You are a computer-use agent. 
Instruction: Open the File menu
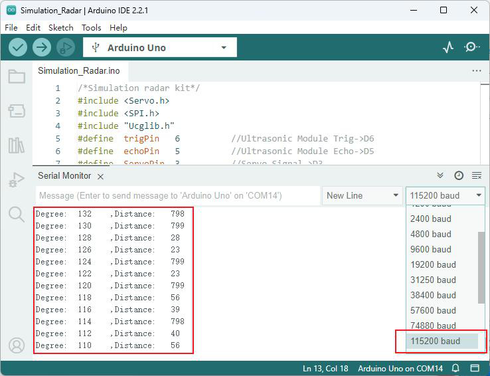pos(11,27)
